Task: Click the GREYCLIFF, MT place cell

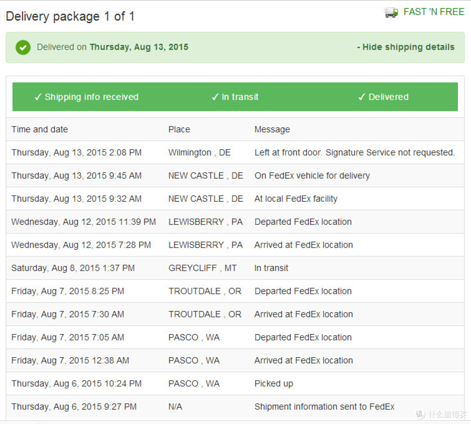Action: (202, 268)
